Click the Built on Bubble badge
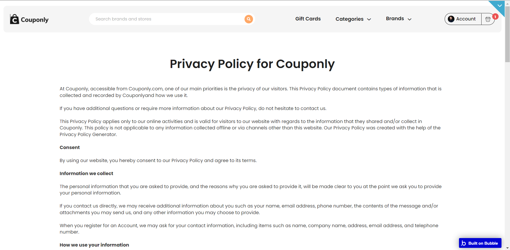This screenshot has width=510, height=250. [x=480, y=243]
